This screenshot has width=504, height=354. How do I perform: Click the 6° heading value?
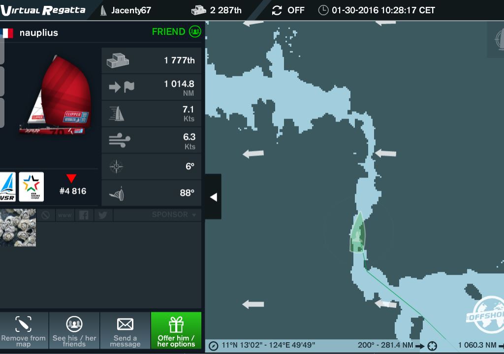(x=190, y=166)
